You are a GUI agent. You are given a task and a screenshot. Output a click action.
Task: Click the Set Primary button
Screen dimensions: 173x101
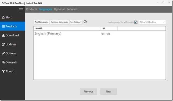(x=76, y=22)
